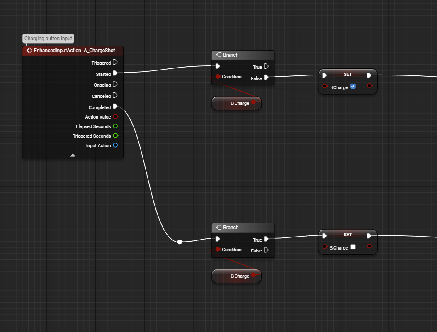Viewport: 437px width, 332px height.
Task: Click the lower Branch node's exec input pin
Action: click(x=218, y=239)
